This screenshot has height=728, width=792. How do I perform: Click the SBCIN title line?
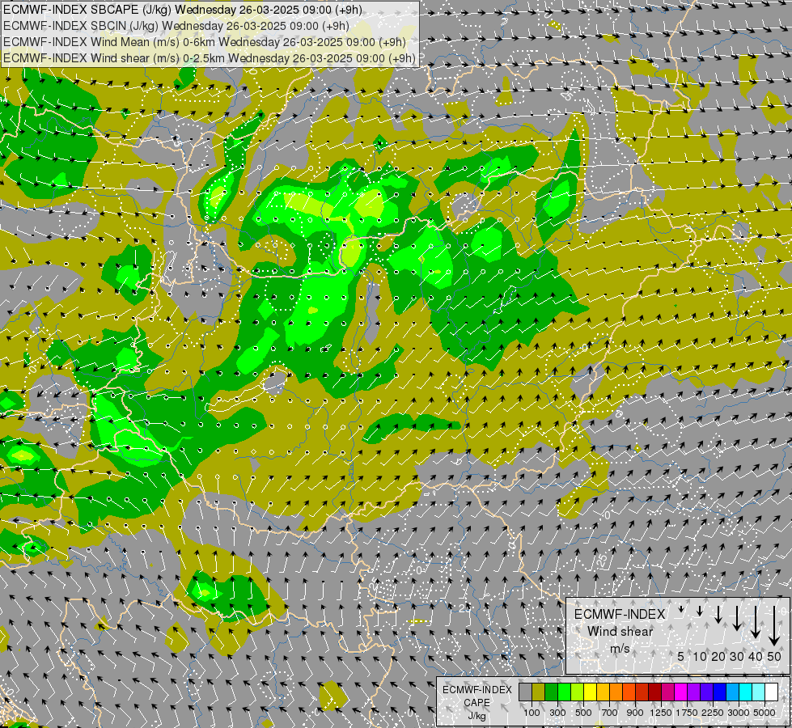pos(176,26)
